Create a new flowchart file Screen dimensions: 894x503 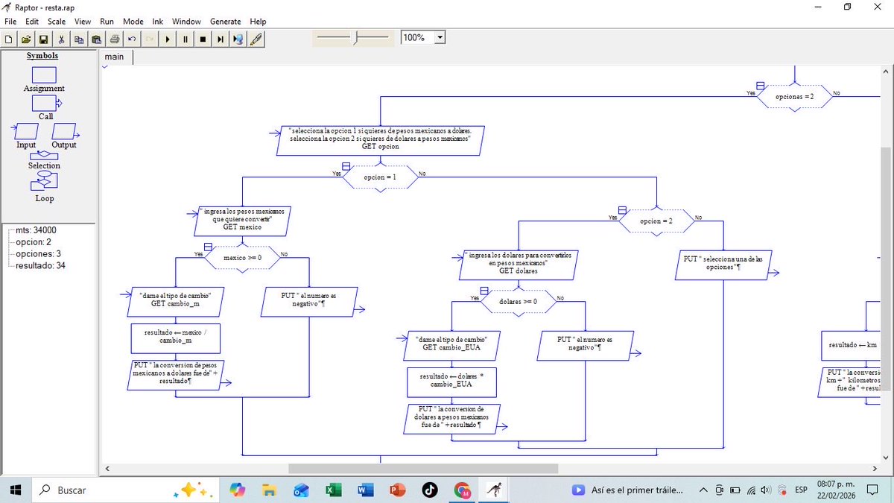point(8,39)
